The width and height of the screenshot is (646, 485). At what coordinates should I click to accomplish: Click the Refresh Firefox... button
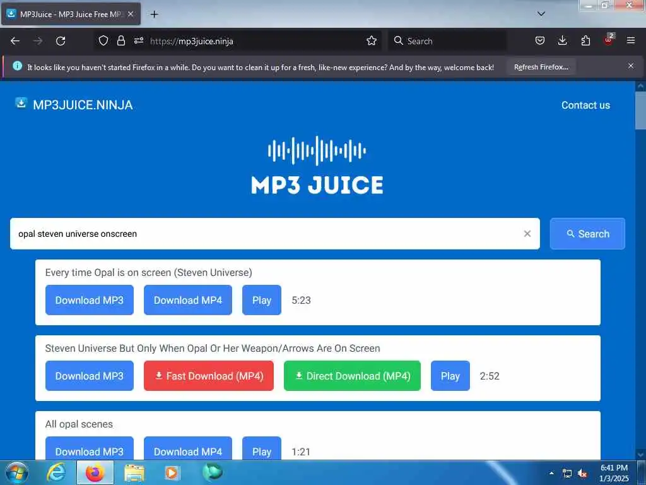coord(541,67)
